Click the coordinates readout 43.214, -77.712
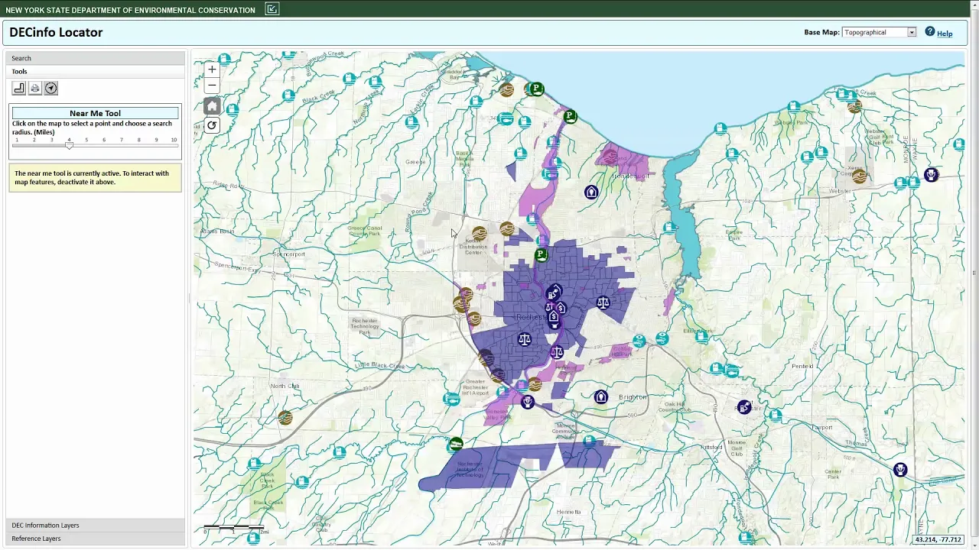Image resolution: width=979 pixels, height=550 pixels. 938,540
